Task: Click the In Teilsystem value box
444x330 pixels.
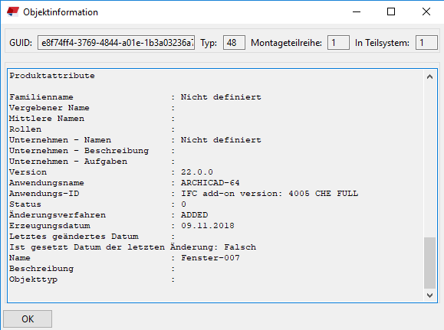Action: tap(426, 43)
